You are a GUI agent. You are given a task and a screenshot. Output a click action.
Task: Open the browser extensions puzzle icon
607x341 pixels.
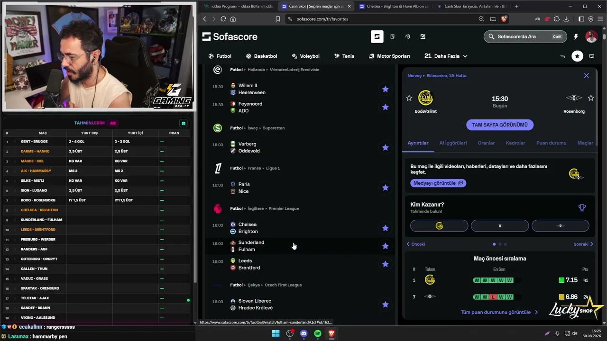557,19
